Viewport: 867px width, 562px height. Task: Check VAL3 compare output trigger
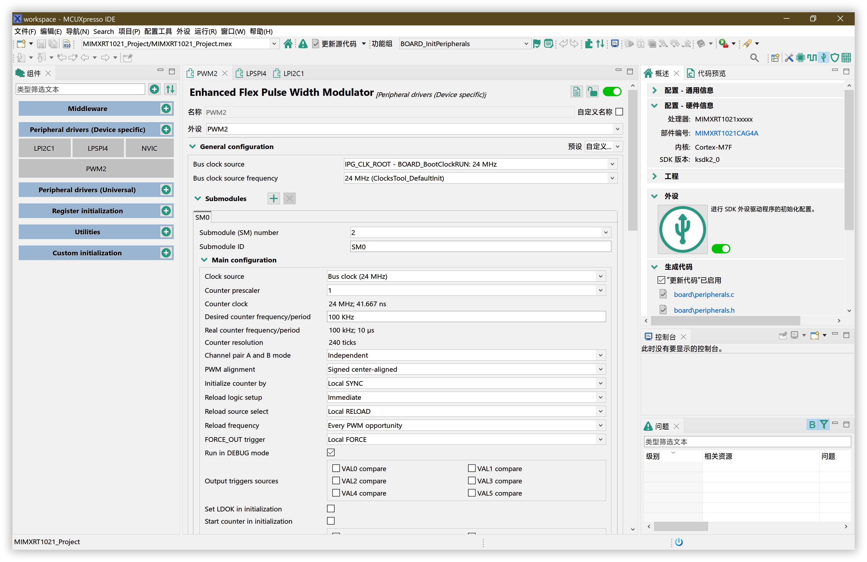pyautogui.click(x=472, y=480)
